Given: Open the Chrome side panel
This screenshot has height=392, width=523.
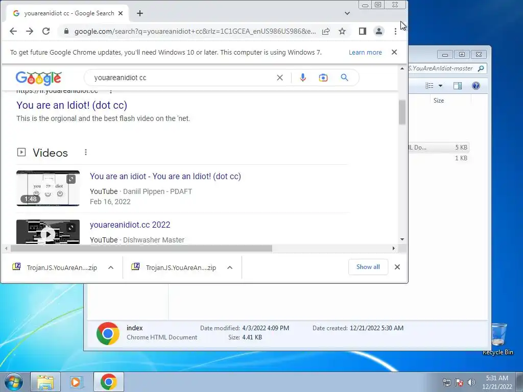Looking at the screenshot, I should (x=363, y=31).
